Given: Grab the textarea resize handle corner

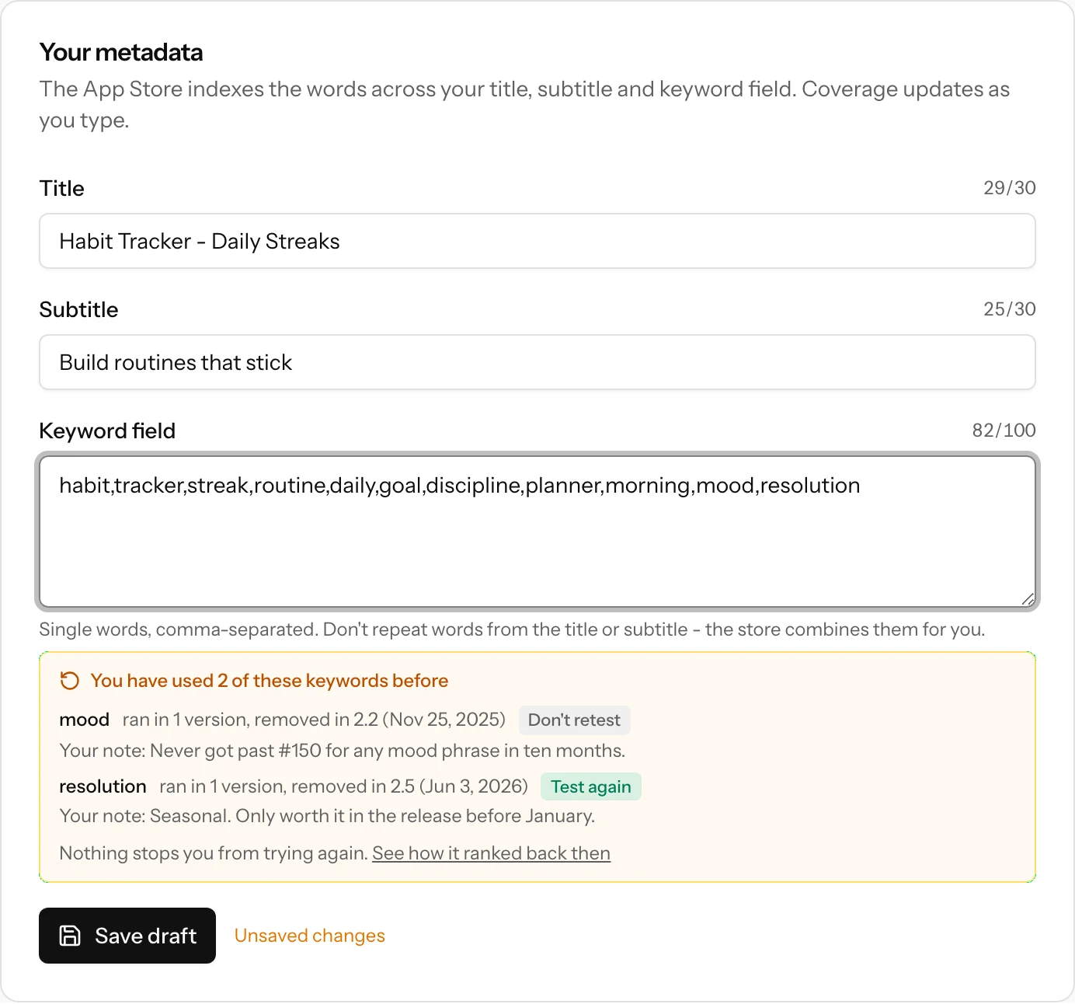Looking at the screenshot, I should pos(1028,599).
